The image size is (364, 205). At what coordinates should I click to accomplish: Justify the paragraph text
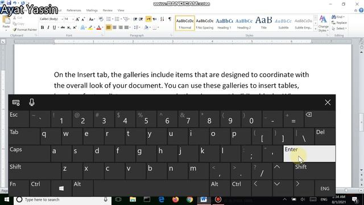pyautogui.click(x=126, y=27)
